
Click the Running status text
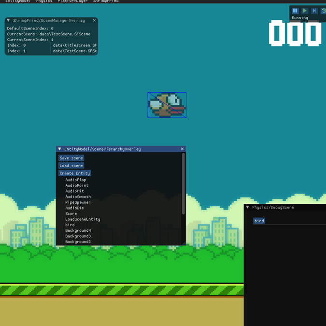300,18
